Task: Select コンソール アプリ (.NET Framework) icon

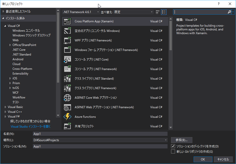Action: 67,69
